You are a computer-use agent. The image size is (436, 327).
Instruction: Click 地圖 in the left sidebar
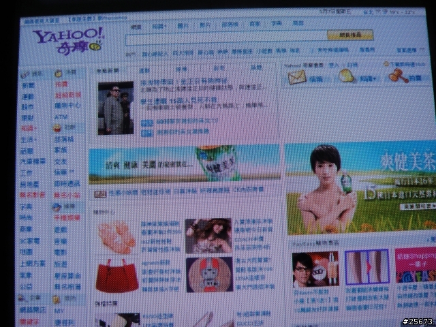click(26, 252)
